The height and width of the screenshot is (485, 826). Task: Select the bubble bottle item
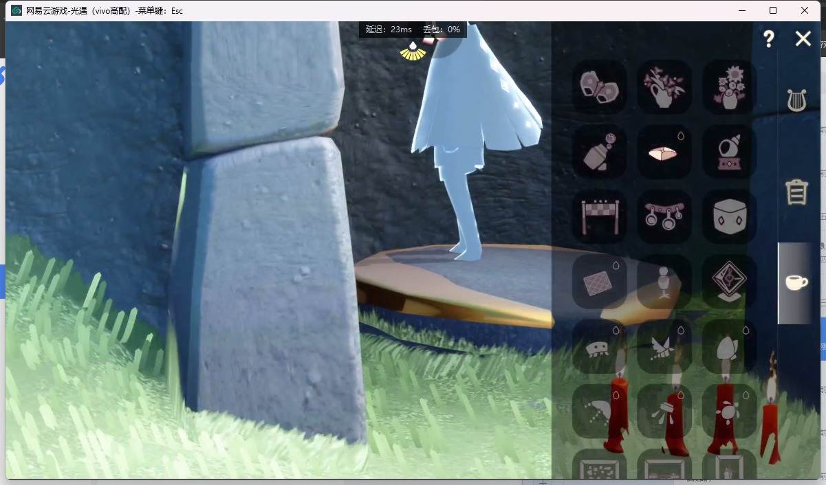pos(599,152)
